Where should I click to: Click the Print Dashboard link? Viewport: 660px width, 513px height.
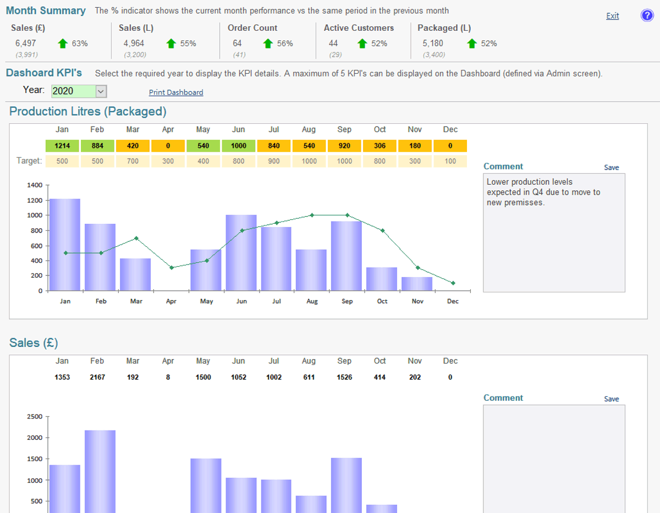coord(175,92)
